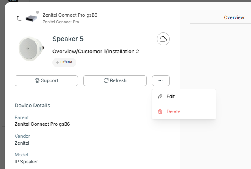Select the Model value IP Speaker
Image resolution: width=251 pixels, height=169 pixels.
point(26,162)
